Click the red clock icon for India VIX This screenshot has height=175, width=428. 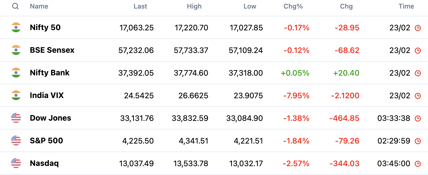pyautogui.click(x=418, y=96)
